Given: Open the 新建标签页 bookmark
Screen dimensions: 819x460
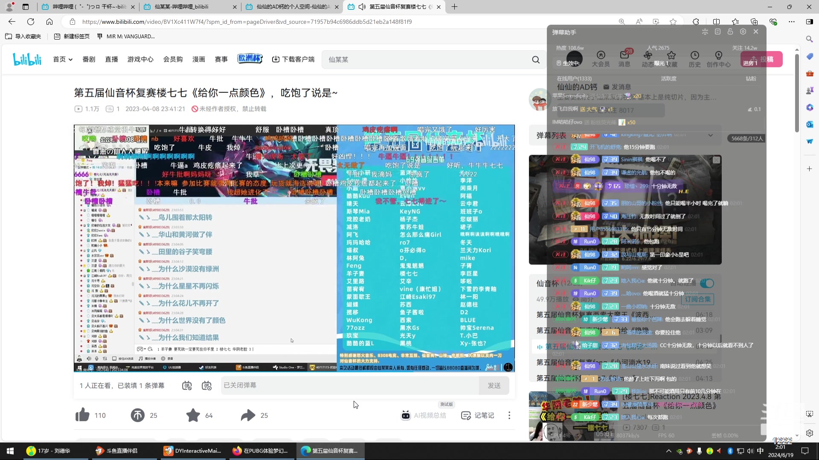Looking at the screenshot, I should [x=72, y=36].
